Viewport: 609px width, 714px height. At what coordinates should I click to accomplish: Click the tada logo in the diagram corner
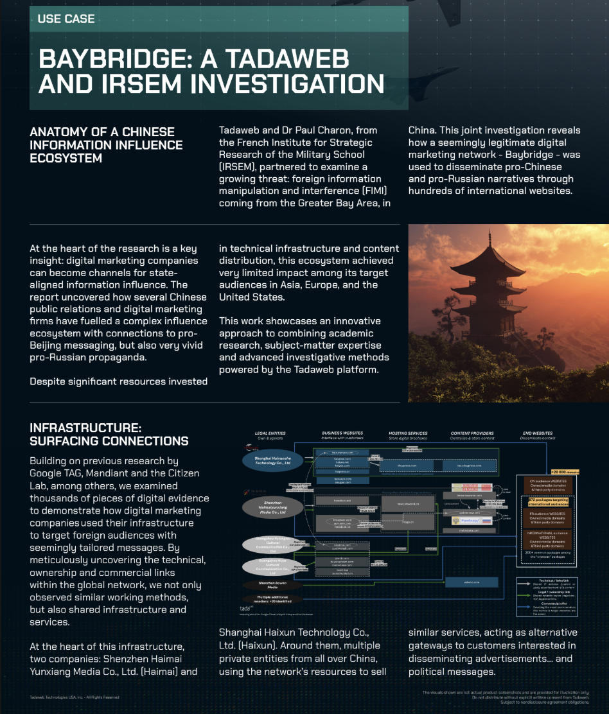(246, 608)
